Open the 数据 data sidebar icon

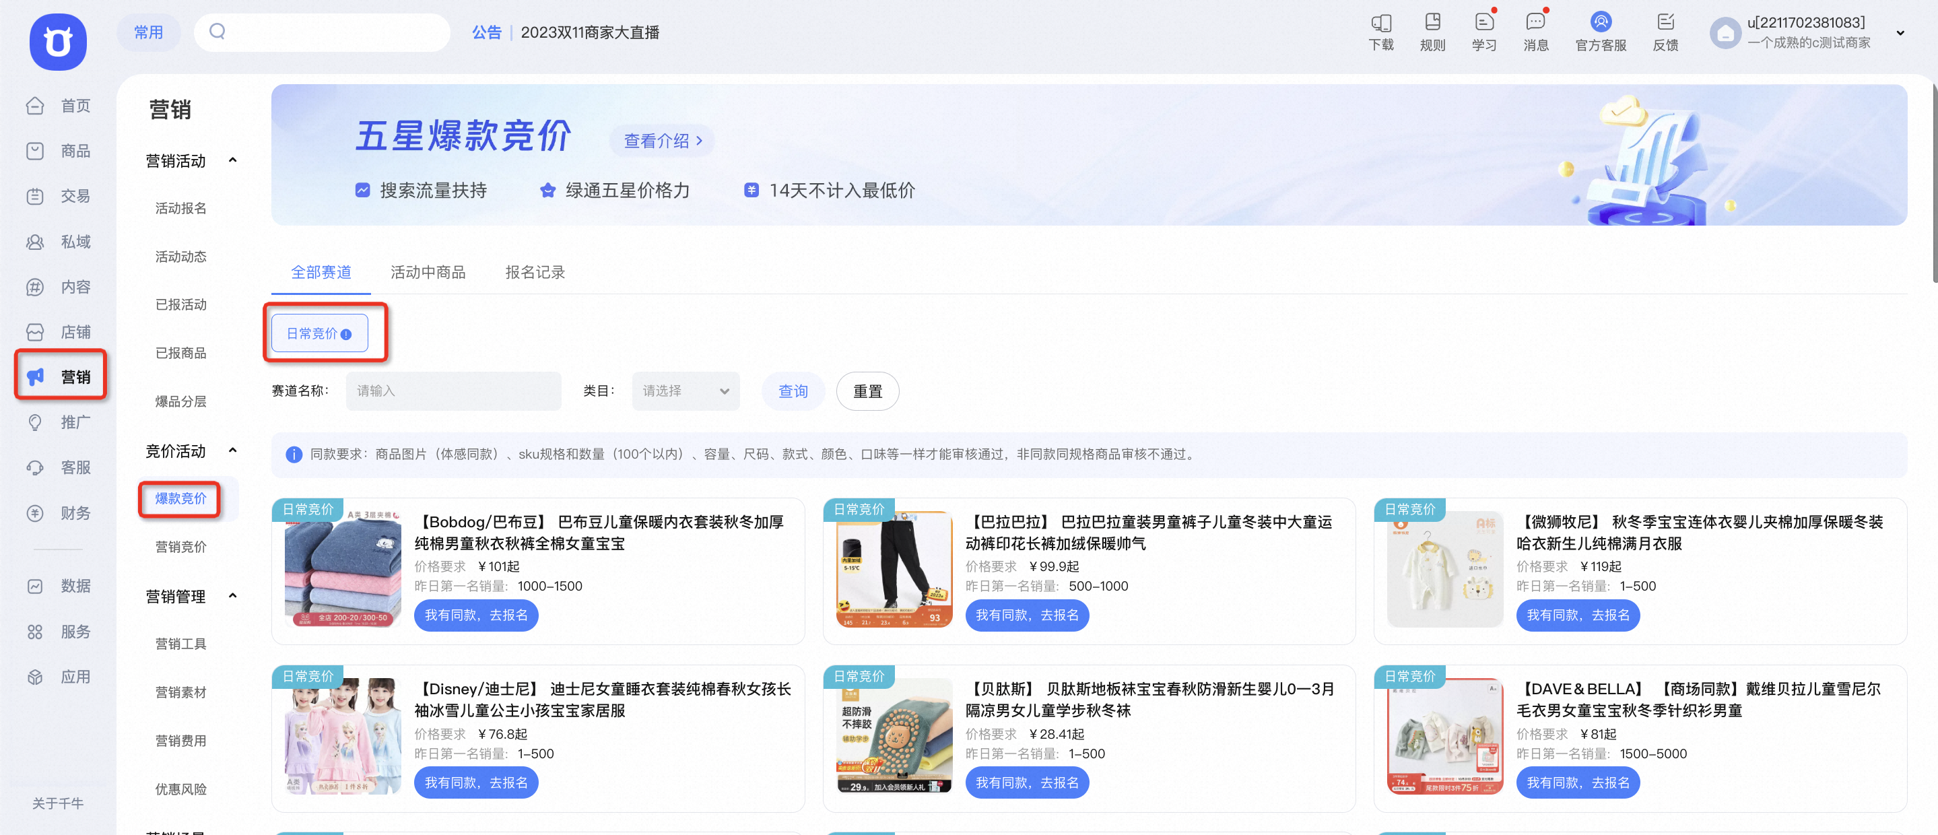(36, 586)
